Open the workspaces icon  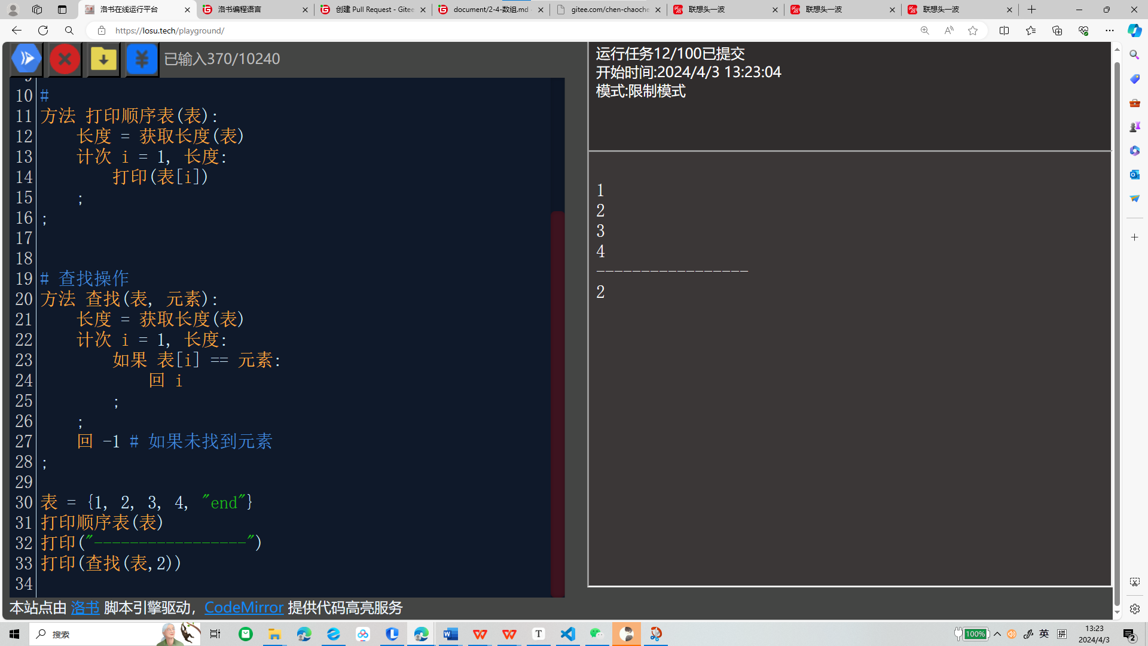(x=37, y=10)
